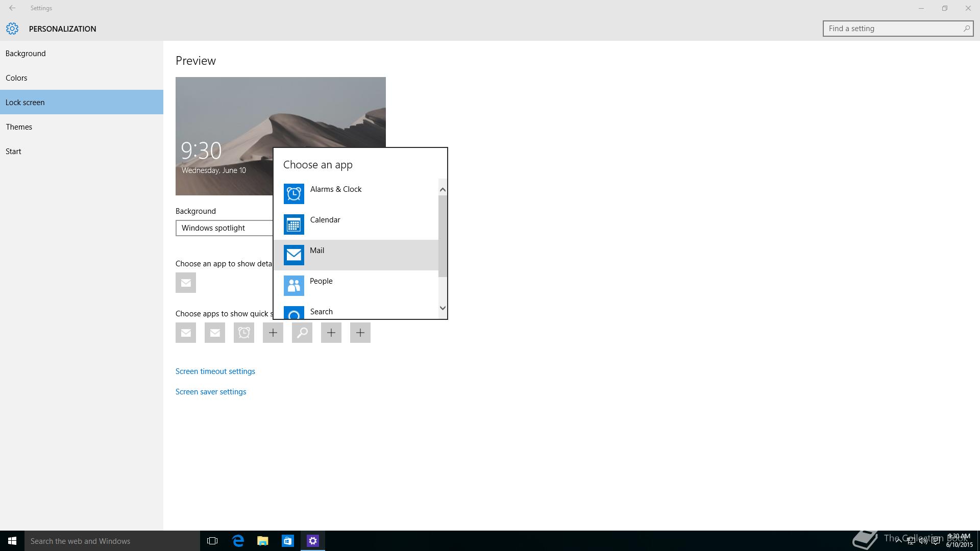This screenshot has width=980, height=551.
Task: Click the volume icon in system tray
Action: pos(923,541)
